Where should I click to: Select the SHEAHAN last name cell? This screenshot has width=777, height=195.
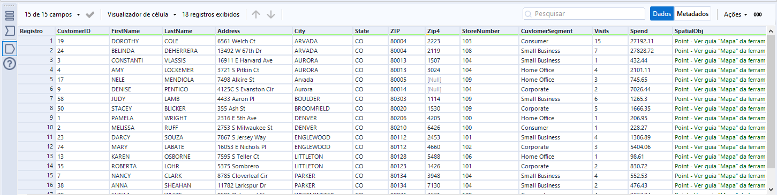pos(188,185)
